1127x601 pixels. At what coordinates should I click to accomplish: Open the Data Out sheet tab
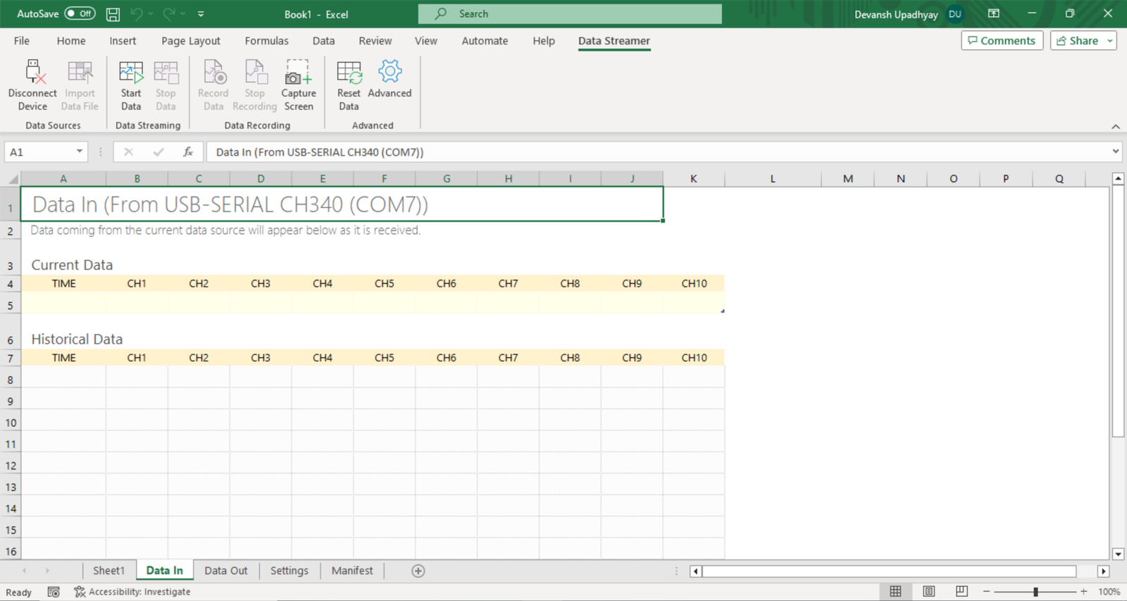click(226, 571)
